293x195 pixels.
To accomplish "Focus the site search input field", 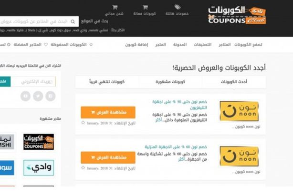I will [39, 21].
